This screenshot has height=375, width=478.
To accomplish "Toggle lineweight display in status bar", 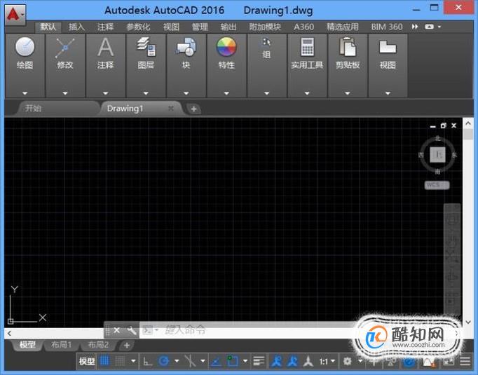I will pos(259,362).
